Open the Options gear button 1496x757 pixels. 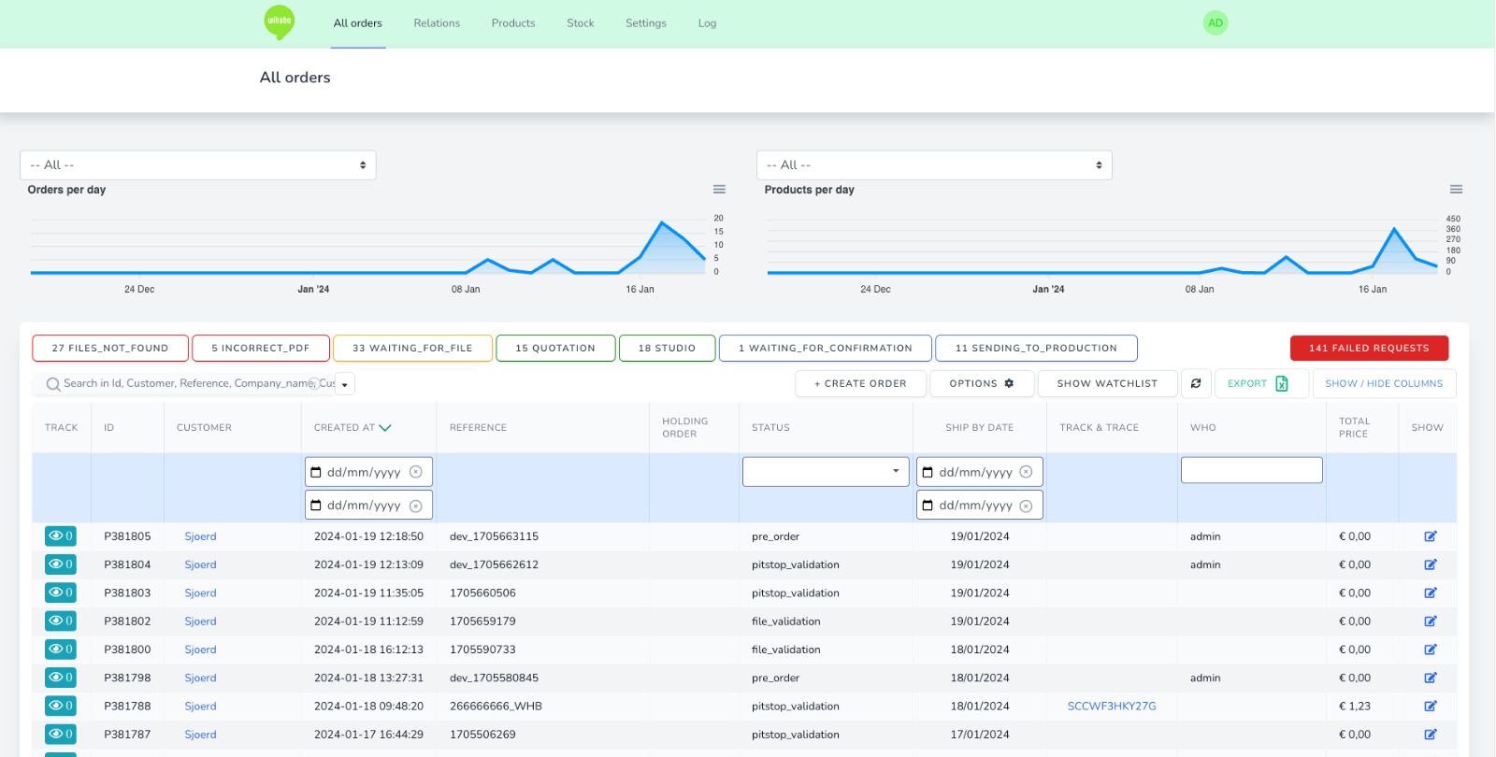click(x=982, y=383)
